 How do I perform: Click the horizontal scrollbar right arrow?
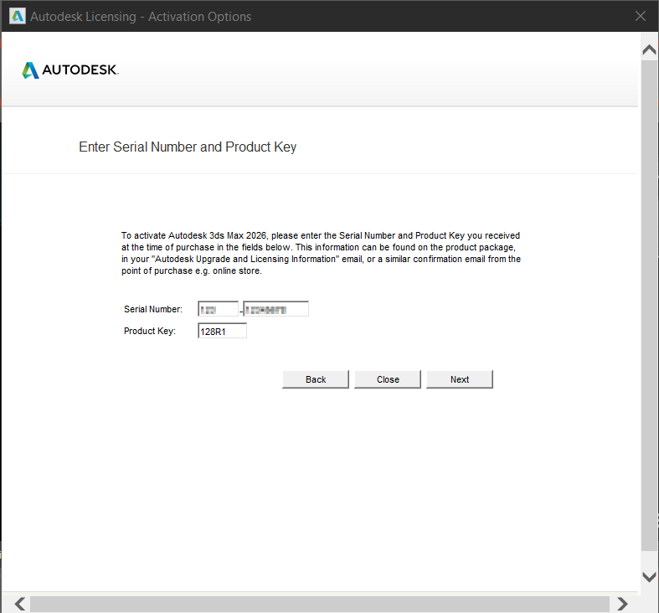click(622, 604)
